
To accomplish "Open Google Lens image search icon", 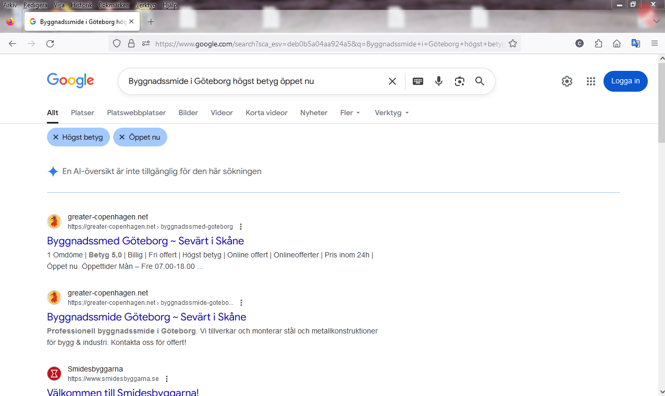I will coord(459,81).
